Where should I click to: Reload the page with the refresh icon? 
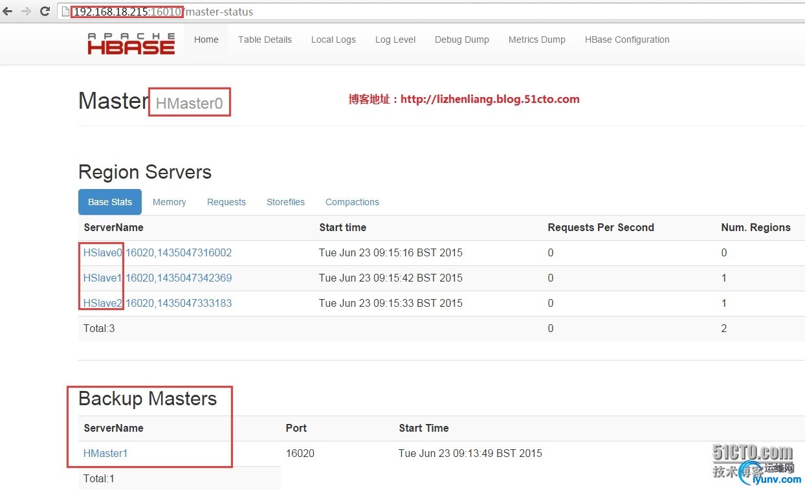(45, 12)
